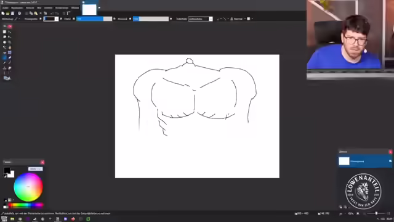
Task: Click the Copy toolbar icon
Action: point(31,13)
